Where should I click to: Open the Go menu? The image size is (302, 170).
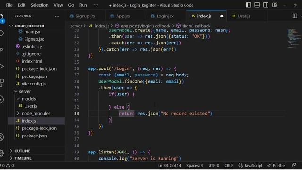pyautogui.click(x=71, y=5)
